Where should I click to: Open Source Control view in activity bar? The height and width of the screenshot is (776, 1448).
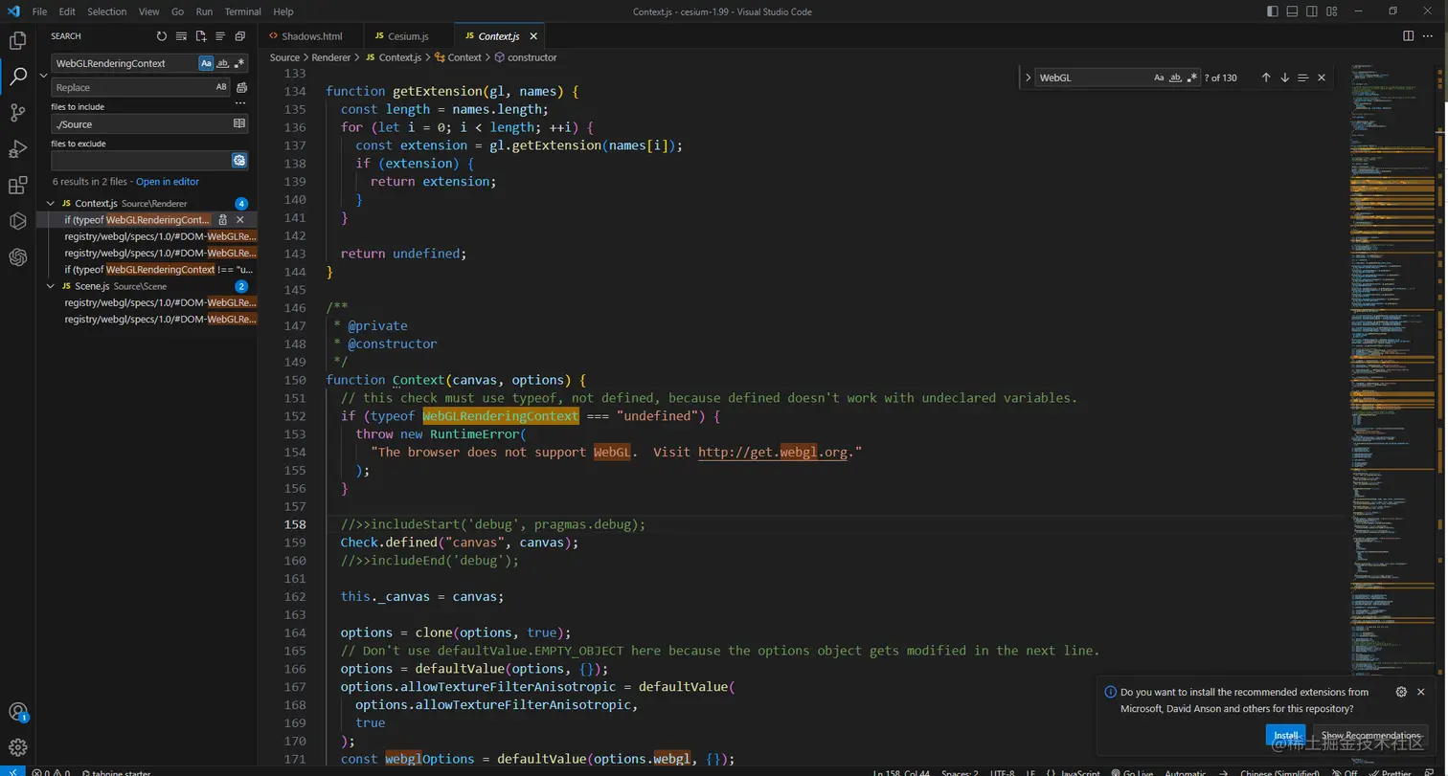(x=17, y=113)
